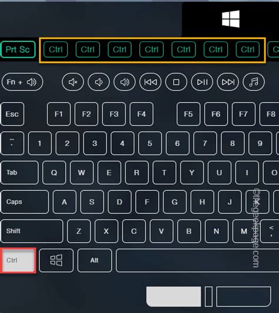Click the number 7 key

[205, 143]
